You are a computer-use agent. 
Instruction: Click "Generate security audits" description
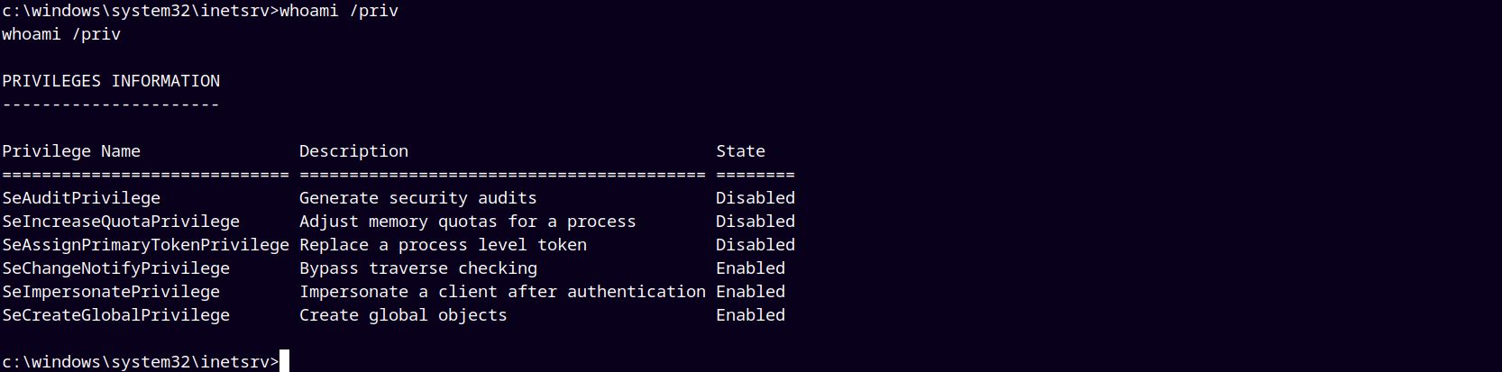tap(418, 198)
